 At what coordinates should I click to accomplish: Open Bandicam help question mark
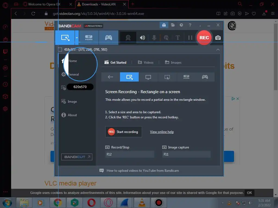[x=190, y=25]
